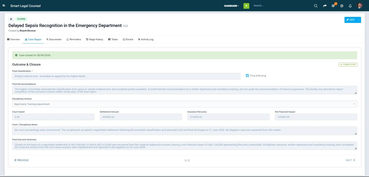This screenshot has height=177, width=369.
Task: Click Smart Legal Counsel app title
Action: point(26,6)
